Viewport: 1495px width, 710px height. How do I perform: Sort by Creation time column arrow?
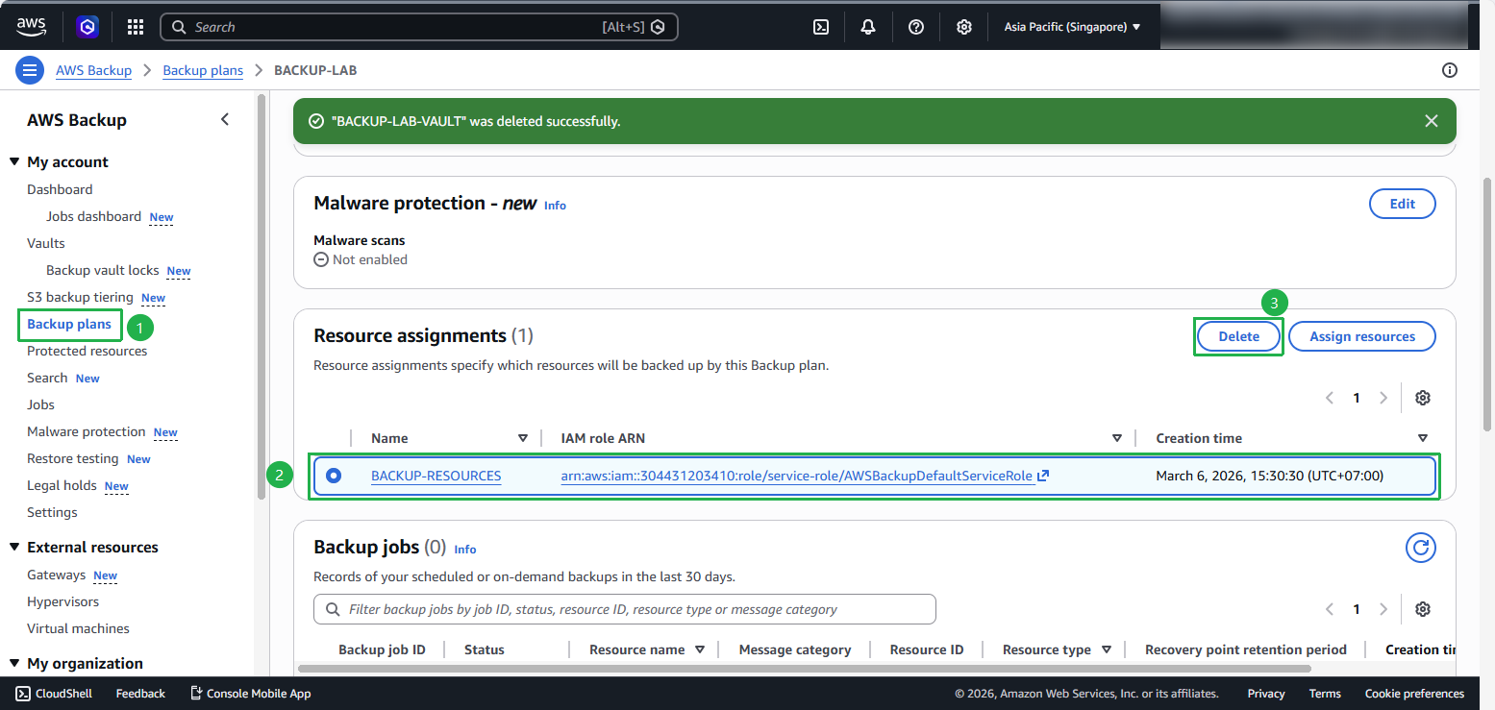(1423, 438)
